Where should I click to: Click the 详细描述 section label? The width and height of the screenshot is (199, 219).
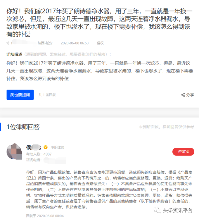(x=14, y=54)
